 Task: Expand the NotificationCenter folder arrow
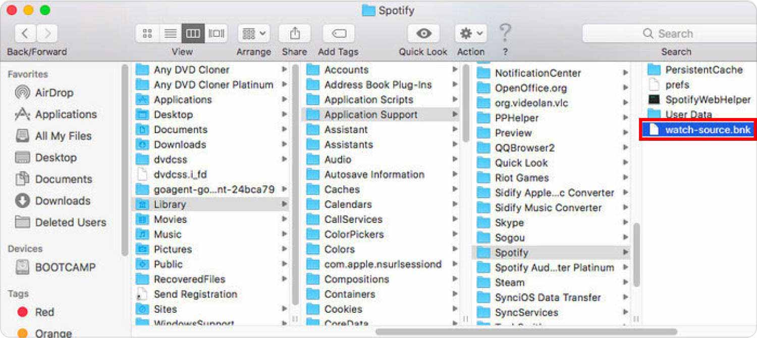[626, 73]
